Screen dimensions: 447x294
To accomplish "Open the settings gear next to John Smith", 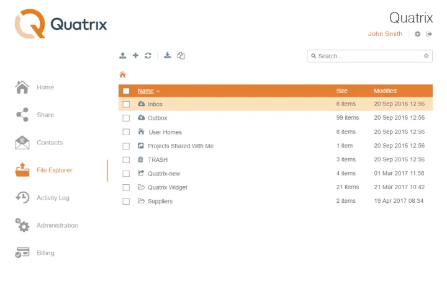I will coord(418,34).
